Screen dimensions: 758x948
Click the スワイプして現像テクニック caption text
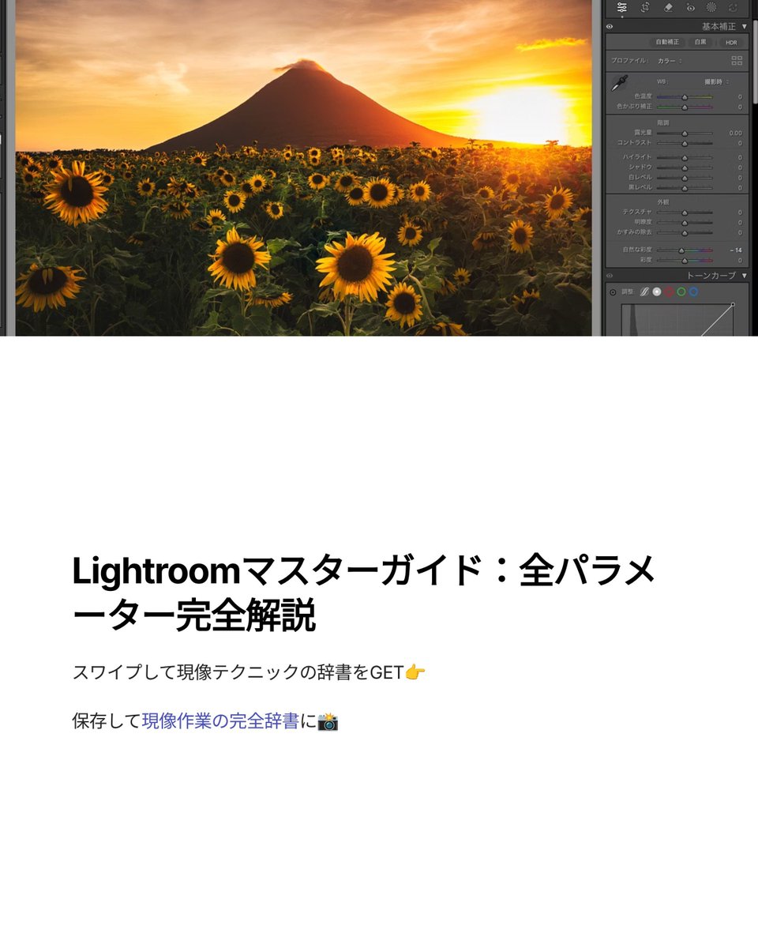[x=250, y=672]
